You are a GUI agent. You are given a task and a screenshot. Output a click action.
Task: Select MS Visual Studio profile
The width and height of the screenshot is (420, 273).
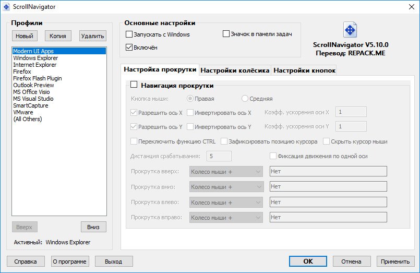59,99
